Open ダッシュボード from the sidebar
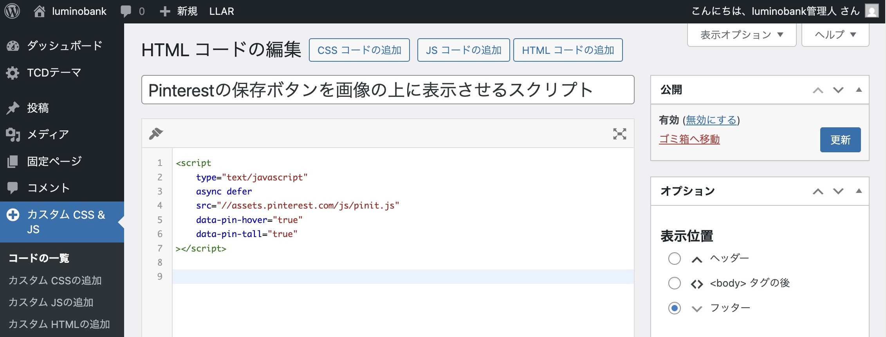Screen dimensions: 886x337 point(64,46)
